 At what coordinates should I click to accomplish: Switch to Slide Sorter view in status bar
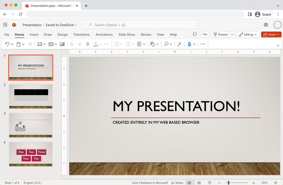(199, 183)
